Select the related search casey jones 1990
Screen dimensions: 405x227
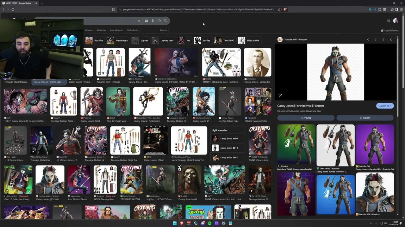(228, 139)
